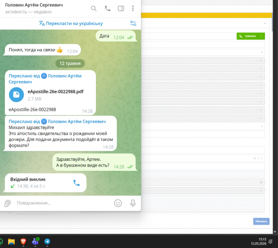Call back using Вхідний виклик phone icon
This screenshot has height=248, width=278.
click(x=77, y=183)
